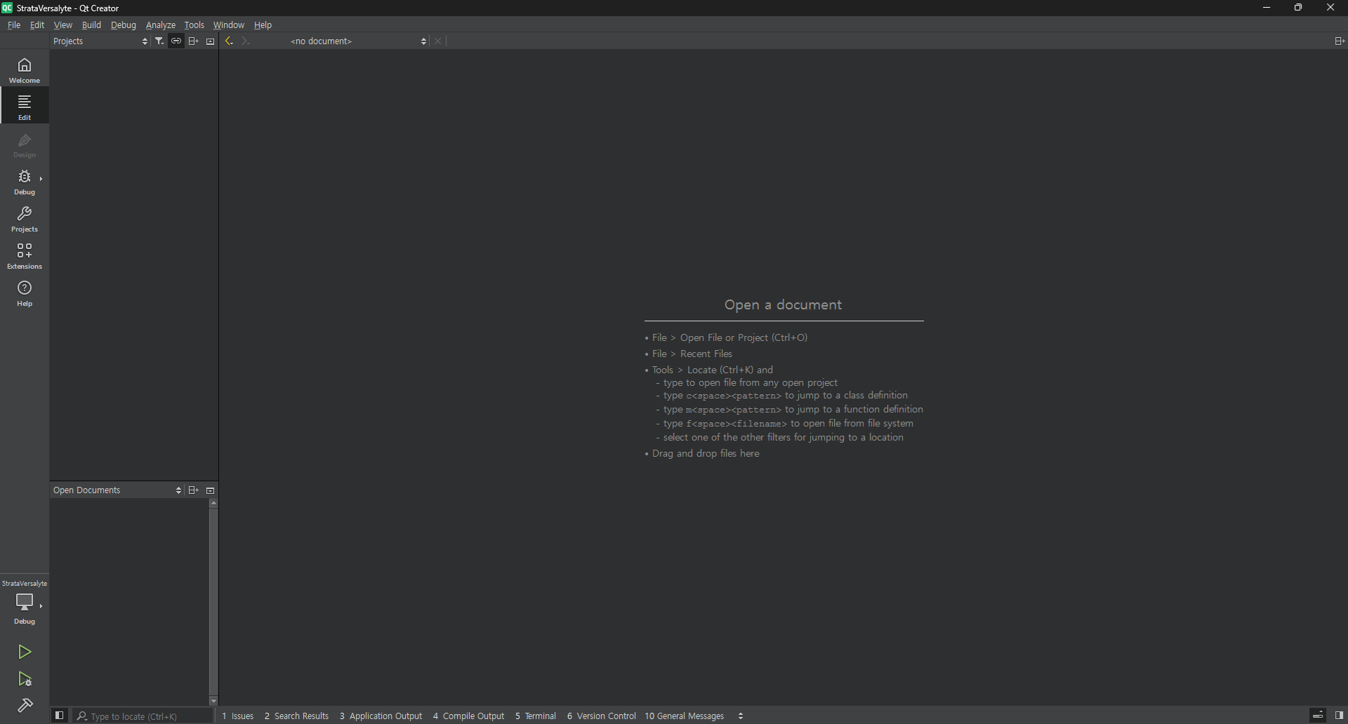Open Version Control pane
Viewport: 1348px width, 724px height.
click(x=602, y=716)
